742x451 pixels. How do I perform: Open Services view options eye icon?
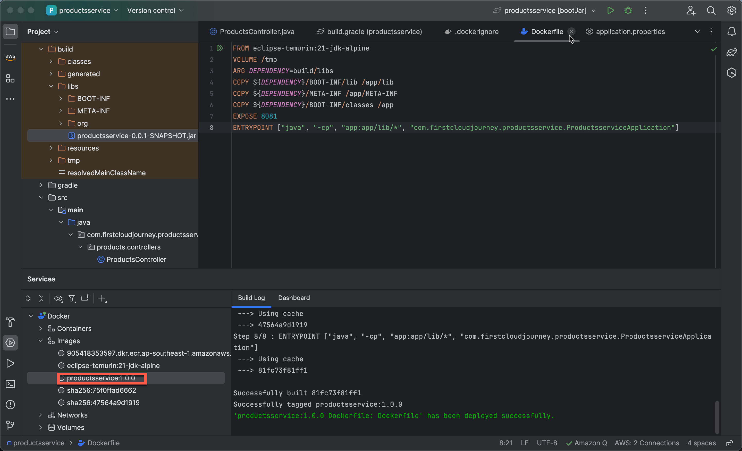coord(58,298)
